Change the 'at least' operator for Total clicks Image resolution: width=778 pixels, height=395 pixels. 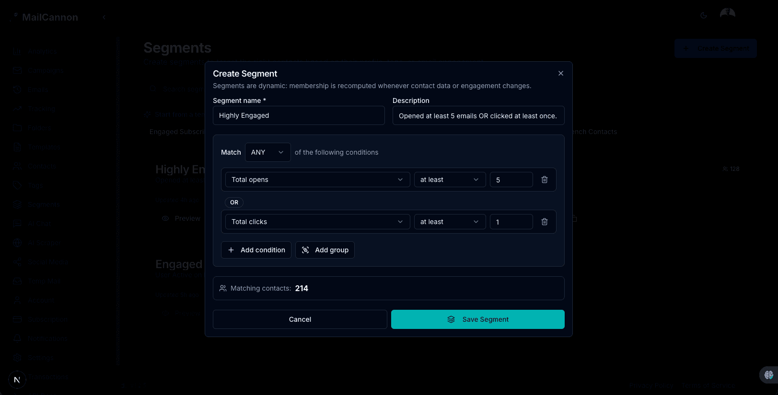450,222
